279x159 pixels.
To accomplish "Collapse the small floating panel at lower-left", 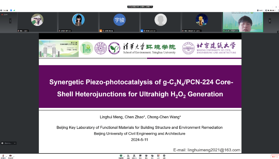I will 15,143.
